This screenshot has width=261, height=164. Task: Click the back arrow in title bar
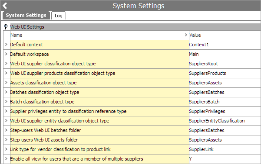point(5,6)
